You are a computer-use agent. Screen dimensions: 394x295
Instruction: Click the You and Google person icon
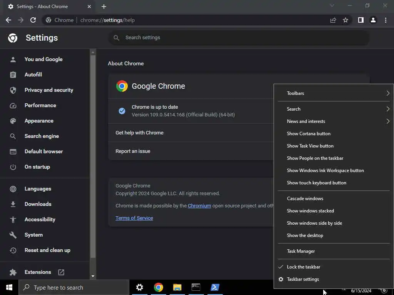pyautogui.click(x=13, y=60)
